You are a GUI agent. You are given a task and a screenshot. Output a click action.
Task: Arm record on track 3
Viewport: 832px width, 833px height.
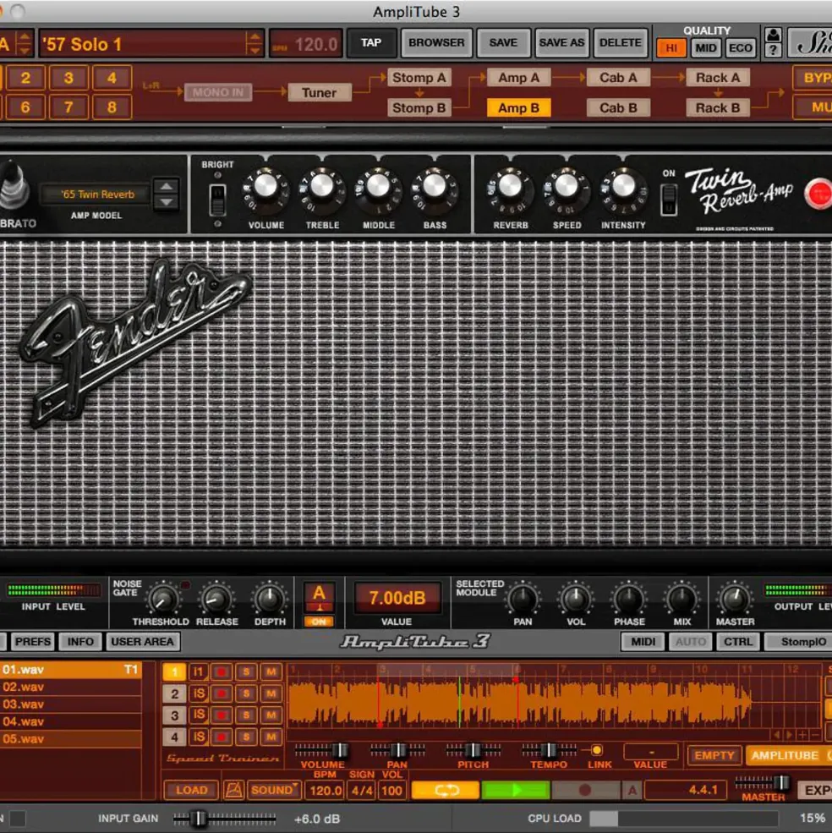[x=222, y=715]
